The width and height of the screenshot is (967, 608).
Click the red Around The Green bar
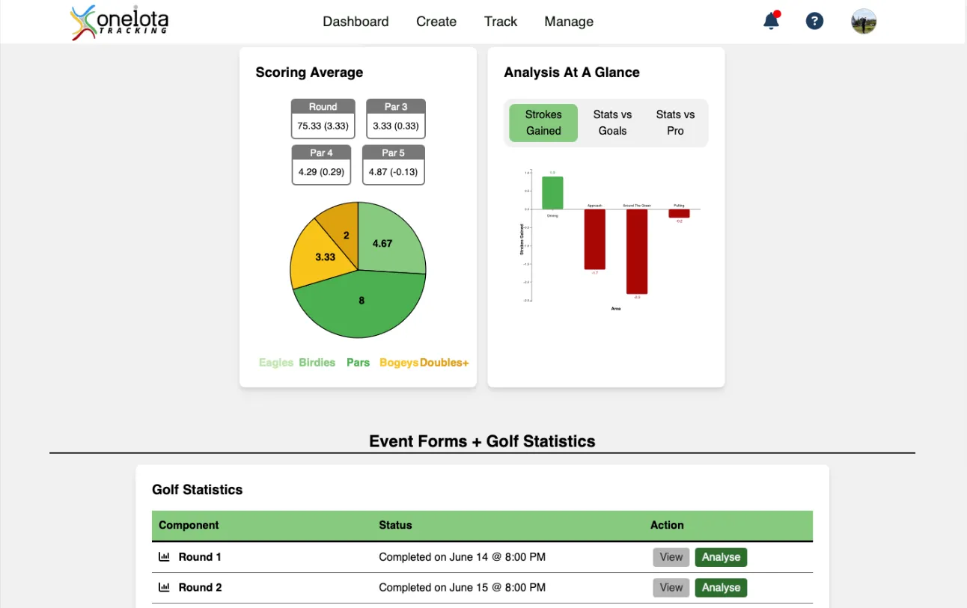click(637, 251)
